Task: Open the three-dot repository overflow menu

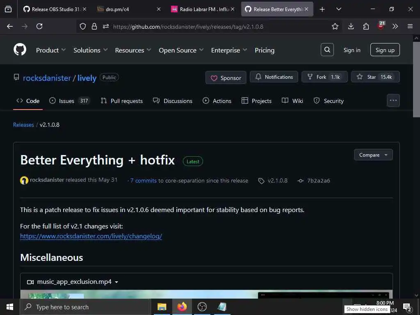Action: (393, 100)
